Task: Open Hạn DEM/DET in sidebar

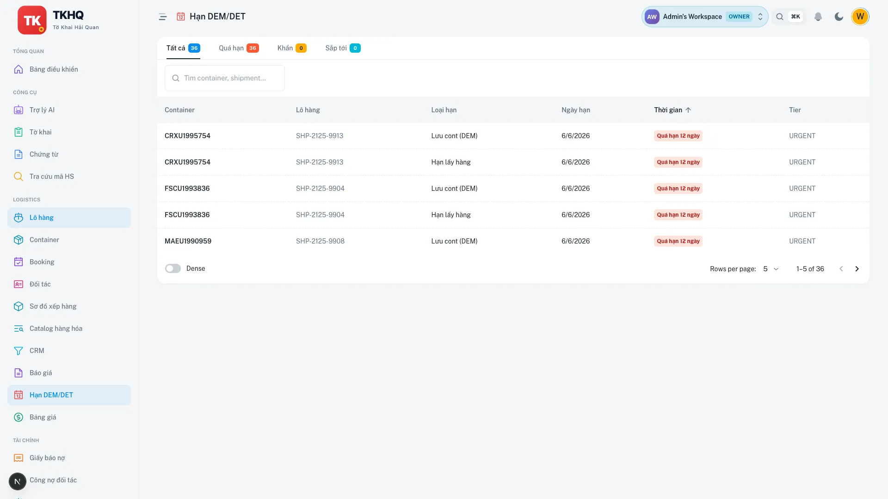Action: [x=69, y=395]
